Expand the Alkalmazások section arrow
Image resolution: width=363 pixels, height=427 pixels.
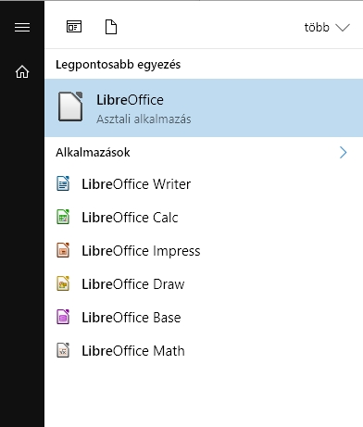point(344,153)
